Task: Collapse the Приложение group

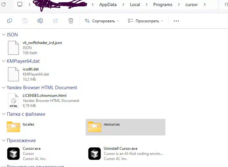Action: point(4,141)
